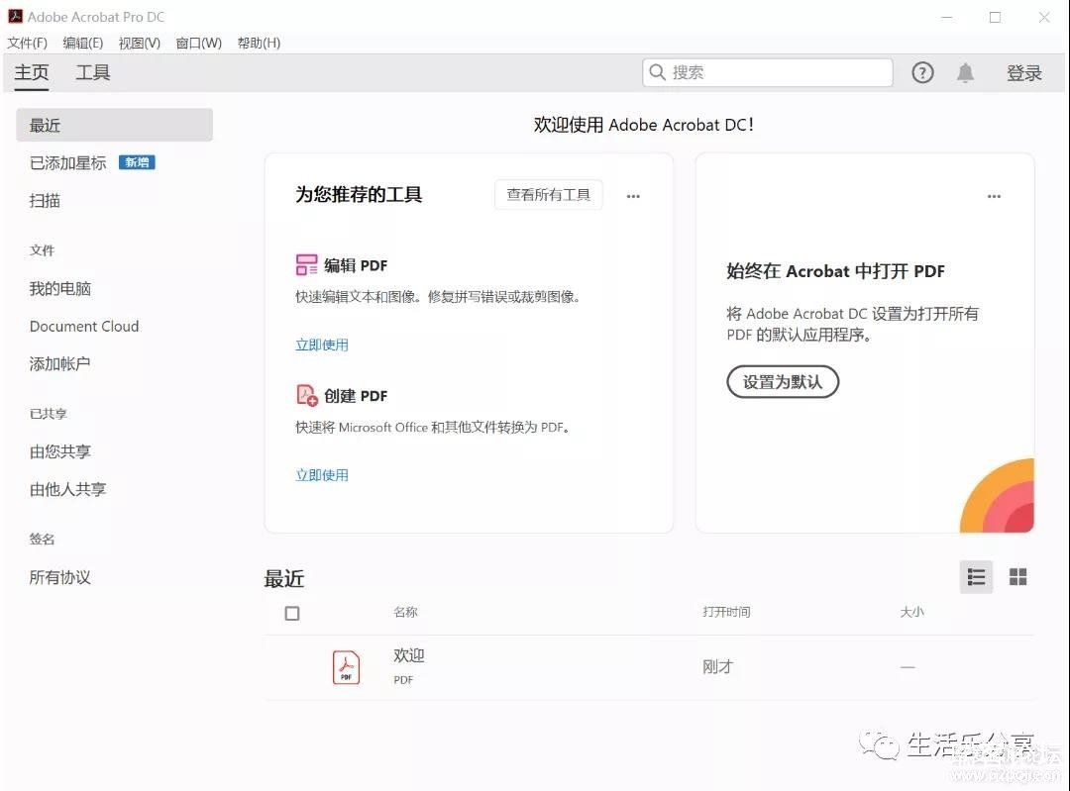Open the 帮助(H) menu

coord(259,43)
